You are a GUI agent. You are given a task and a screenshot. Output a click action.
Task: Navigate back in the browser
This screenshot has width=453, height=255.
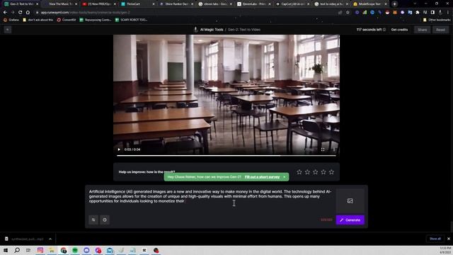pos(5,13)
